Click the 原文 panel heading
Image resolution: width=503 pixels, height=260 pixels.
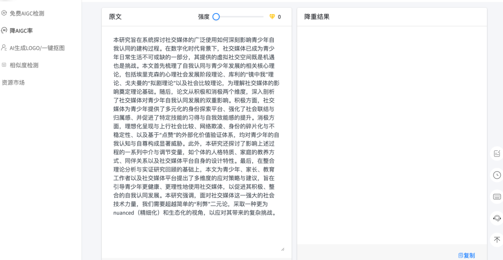coord(115,17)
